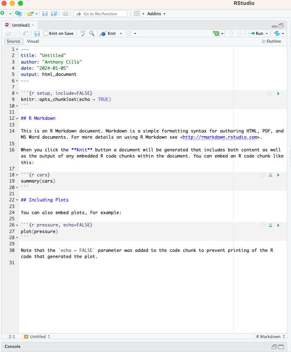This screenshot has height=352, width=291.
Task: Click the Show in new window icon
Action: point(25,34)
